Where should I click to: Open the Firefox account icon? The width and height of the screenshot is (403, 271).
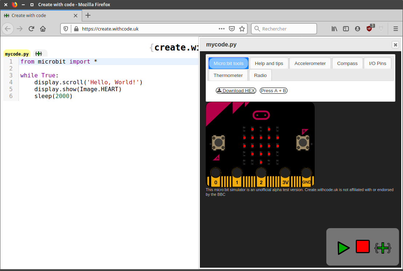(x=358, y=29)
